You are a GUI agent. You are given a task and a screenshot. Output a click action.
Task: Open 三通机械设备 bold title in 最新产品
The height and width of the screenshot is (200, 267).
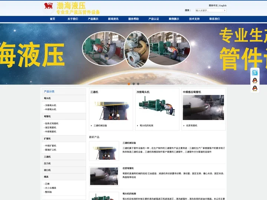pyautogui.click(x=129, y=143)
